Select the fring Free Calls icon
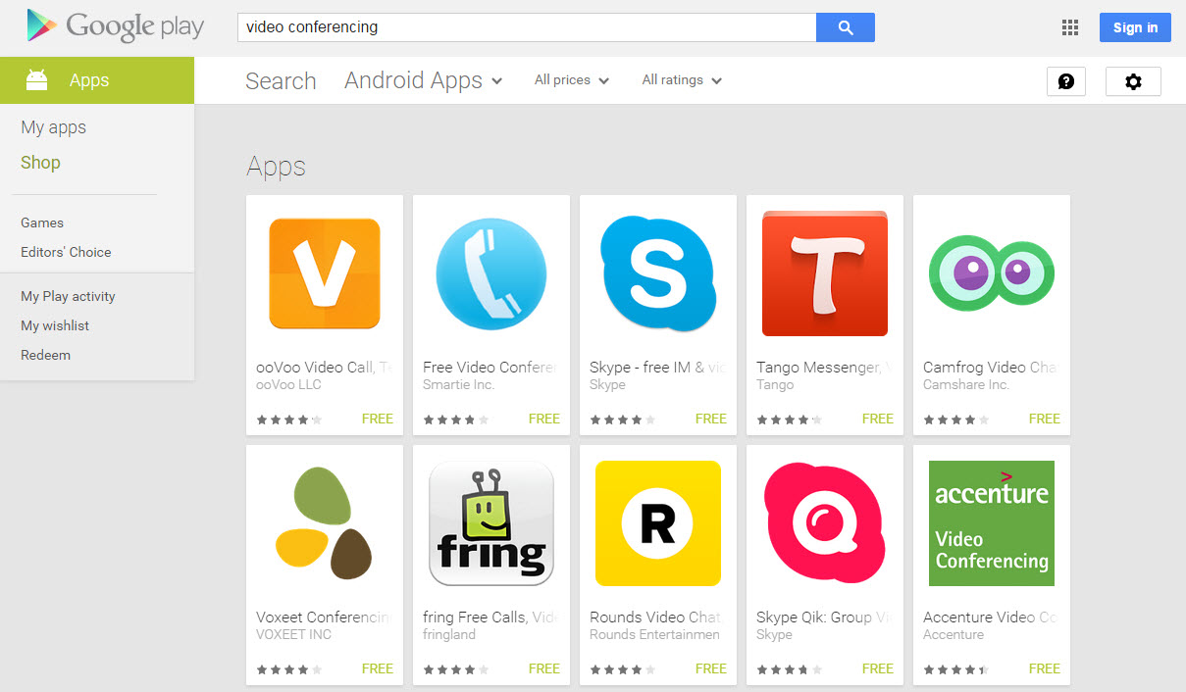This screenshot has width=1186, height=692. click(x=491, y=523)
